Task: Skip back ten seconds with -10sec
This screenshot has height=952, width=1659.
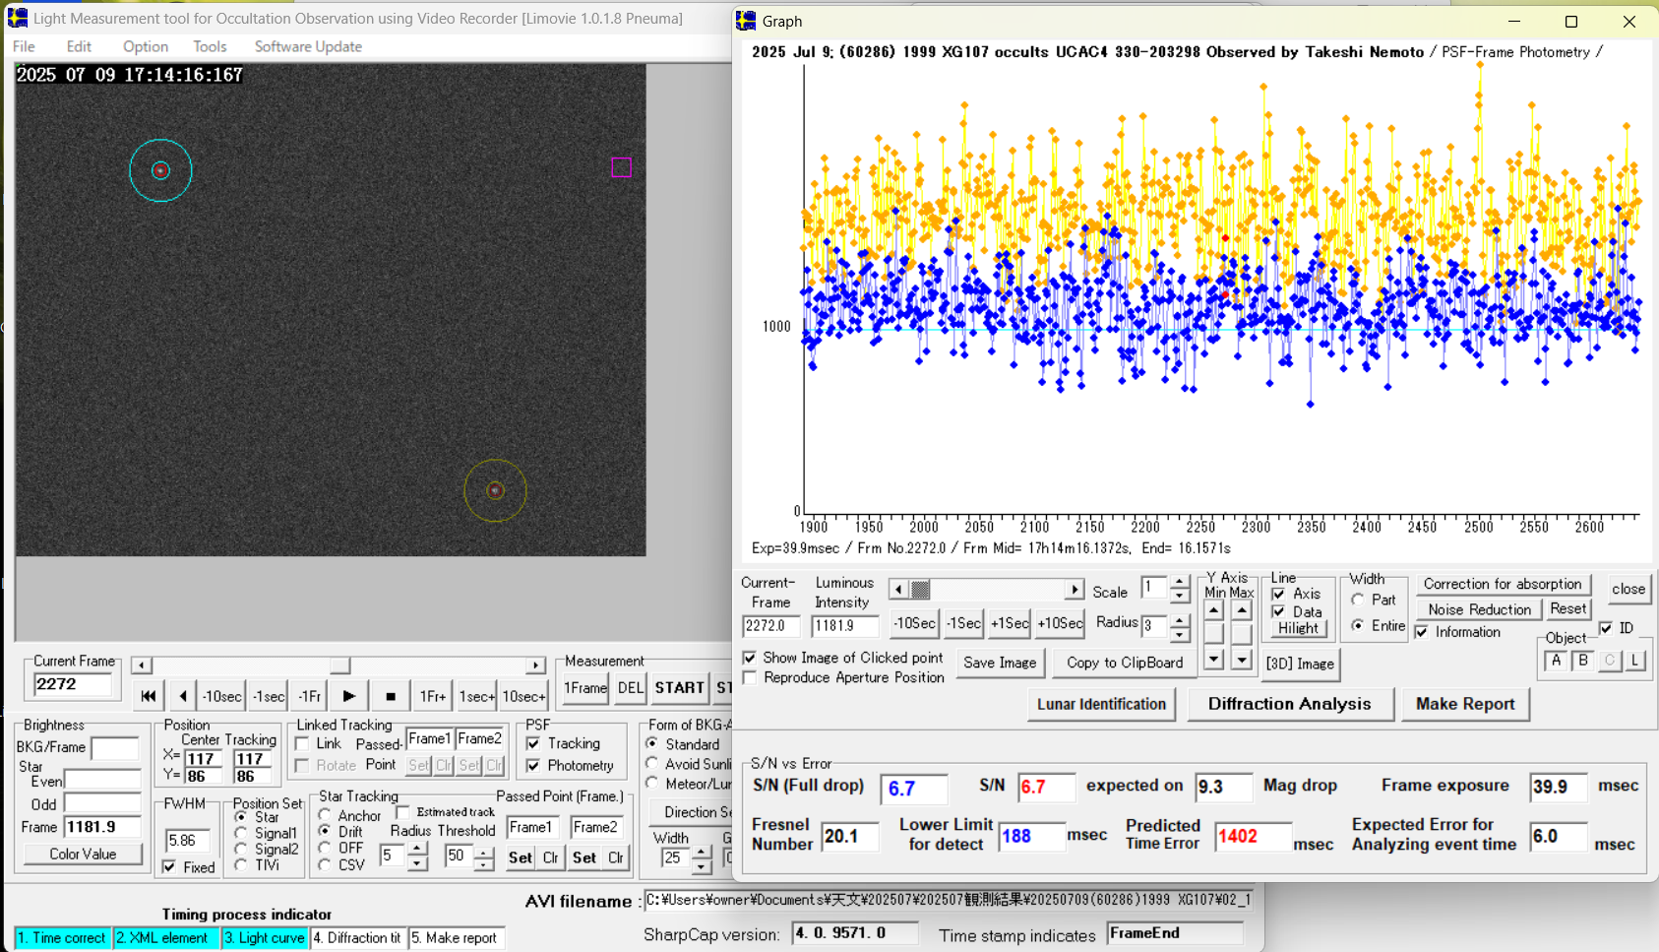Action: tap(221, 696)
